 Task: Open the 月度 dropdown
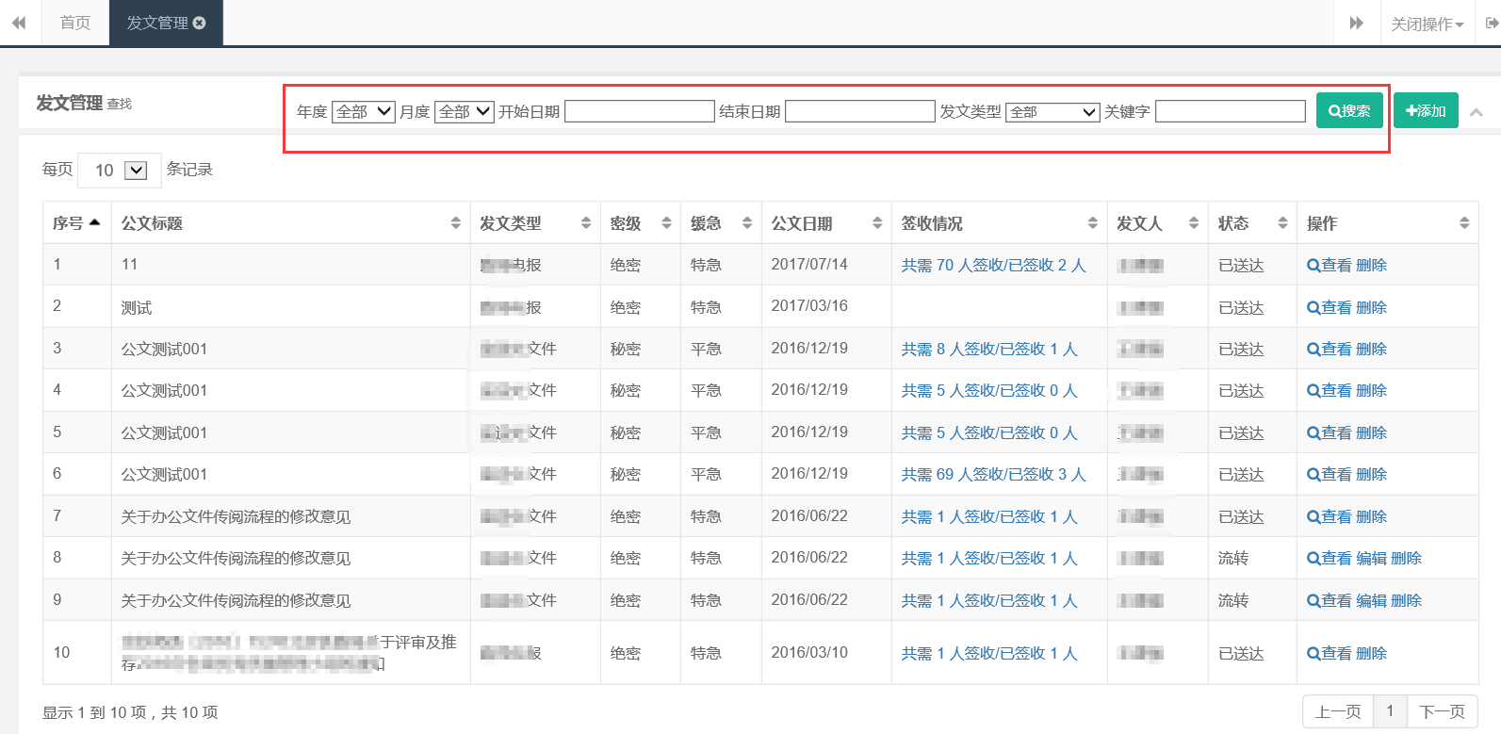[465, 111]
